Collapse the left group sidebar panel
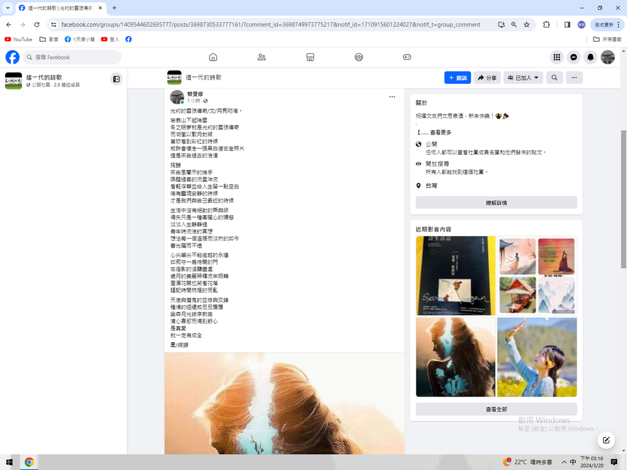Image resolution: width=627 pixels, height=470 pixels. (x=116, y=78)
